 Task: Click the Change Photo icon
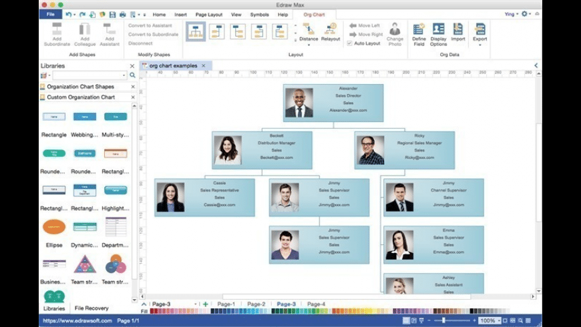395,29
